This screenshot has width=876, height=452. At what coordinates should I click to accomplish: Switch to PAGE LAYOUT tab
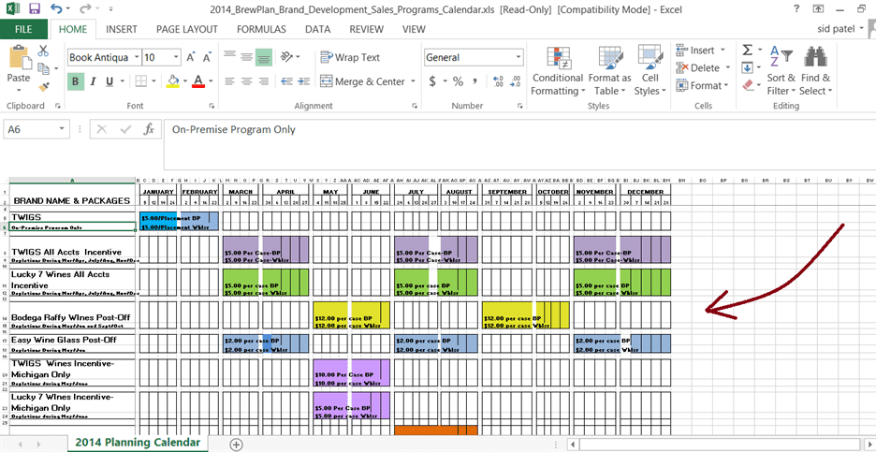point(187,30)
